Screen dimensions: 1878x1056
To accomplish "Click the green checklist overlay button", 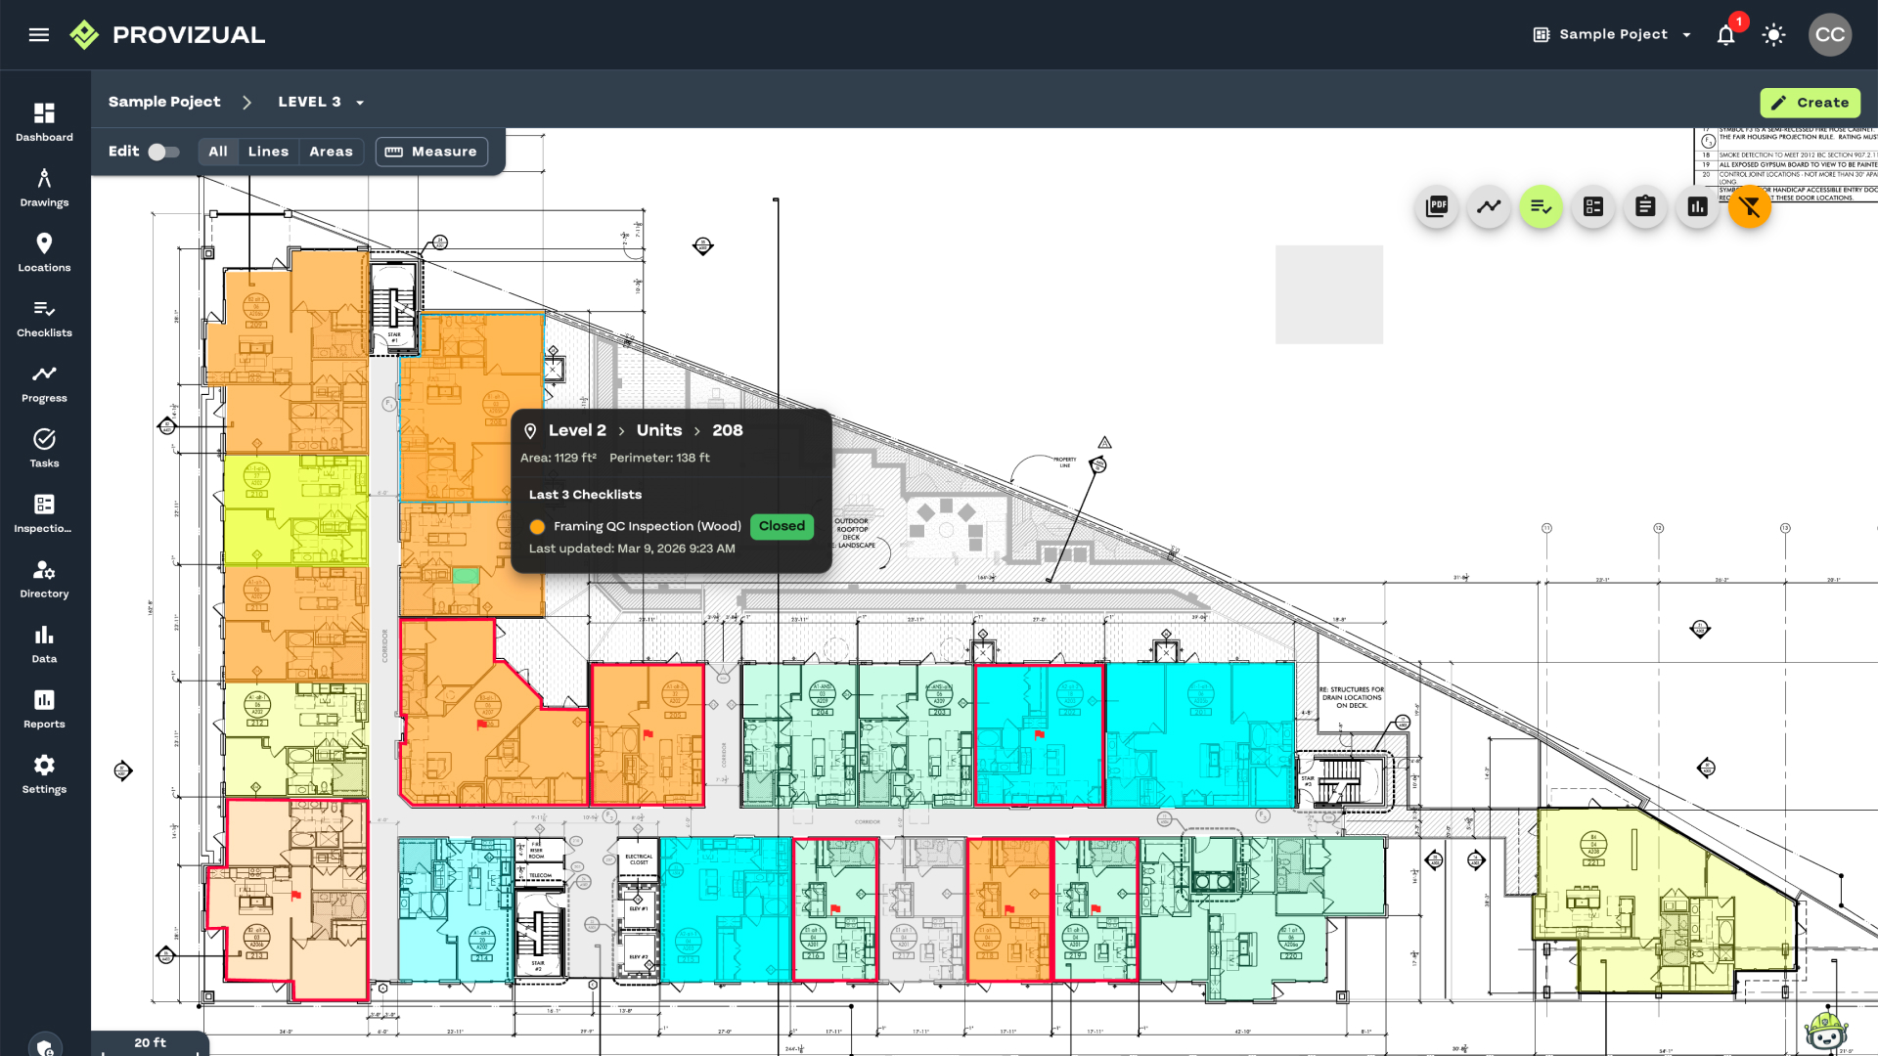I will [1542, 206].
